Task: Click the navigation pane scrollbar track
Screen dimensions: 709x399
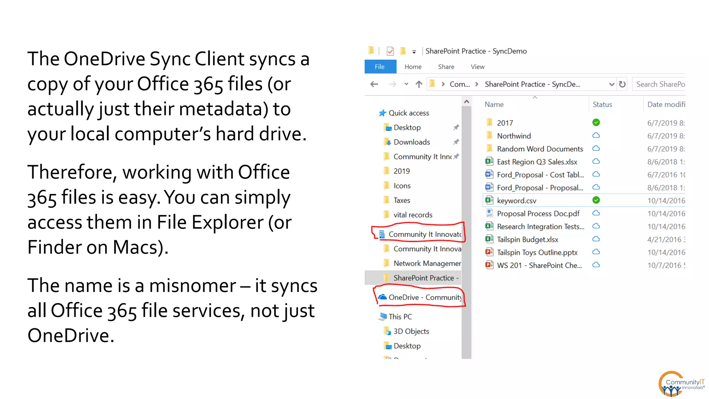Action: pyautogui.click(x=466, y=232)
